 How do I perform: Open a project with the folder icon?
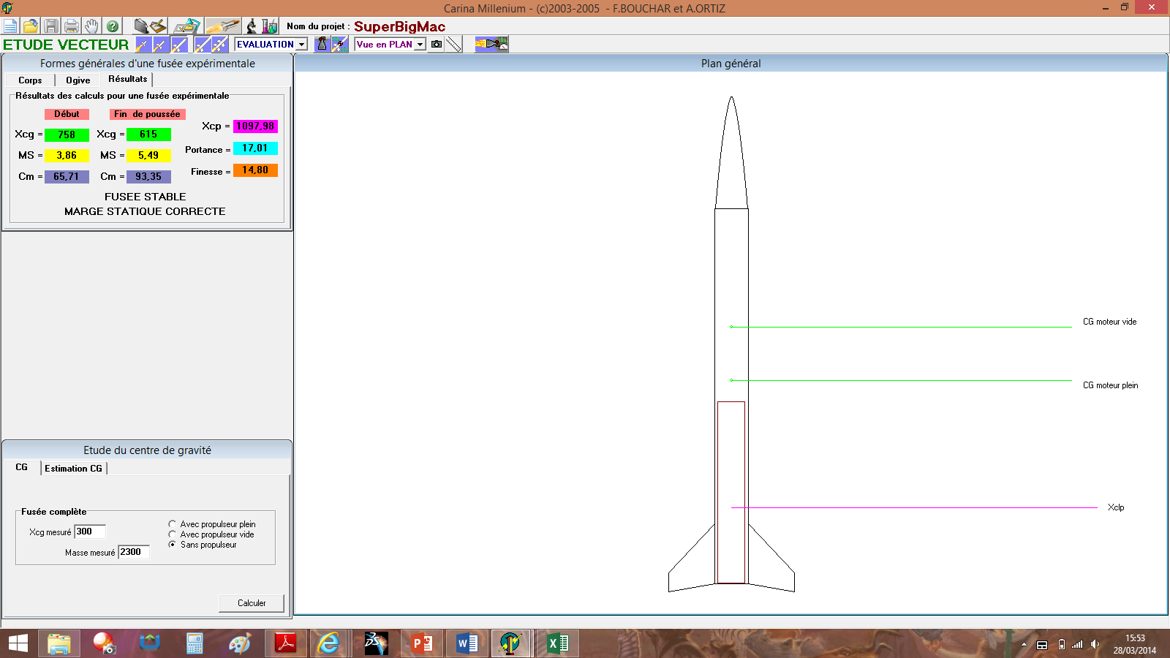click(x=31, y=26)
